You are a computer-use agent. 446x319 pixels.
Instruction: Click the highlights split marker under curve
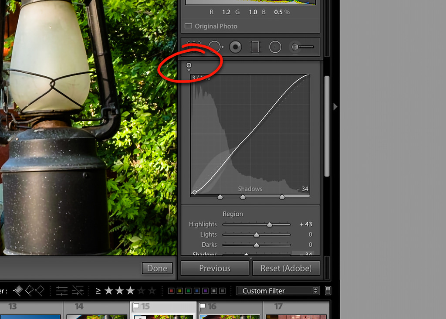(282, 197)
